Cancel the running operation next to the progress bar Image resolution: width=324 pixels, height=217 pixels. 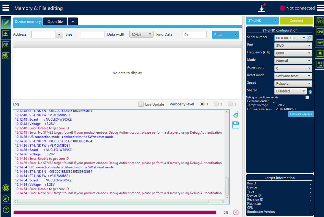[x=235, y=212]
